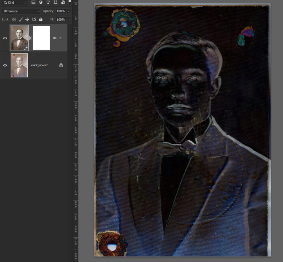Screen dimensions: 283x262
Task: Lock image pixels brush icon
Action: tap(21, 20)
